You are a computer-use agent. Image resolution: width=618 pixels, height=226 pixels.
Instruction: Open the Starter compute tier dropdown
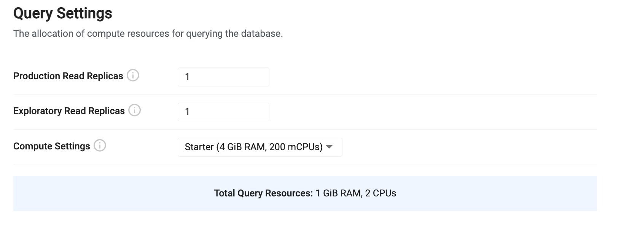[x=260, y=147]
